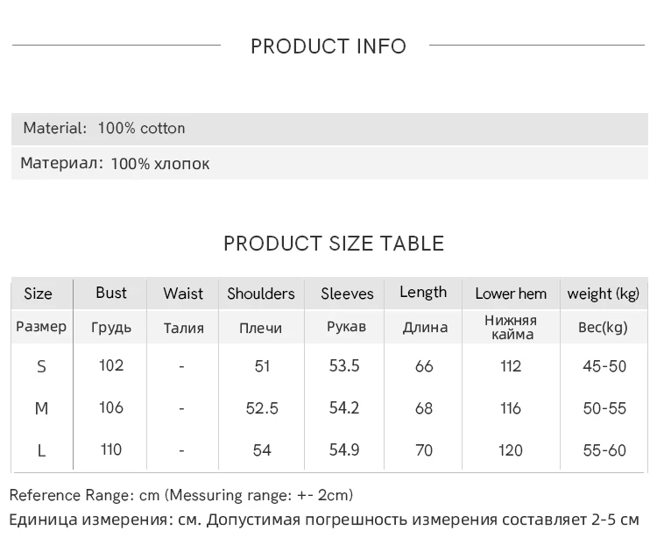Click the weight range 45-50
657x552 pixels.
(604, 366)
